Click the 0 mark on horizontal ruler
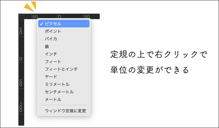219x128 pixels. 59,17
